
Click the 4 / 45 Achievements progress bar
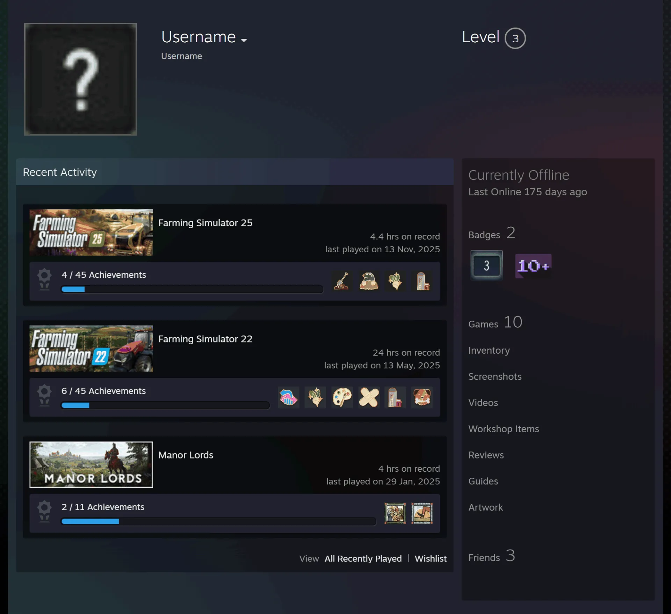point(192,289)
